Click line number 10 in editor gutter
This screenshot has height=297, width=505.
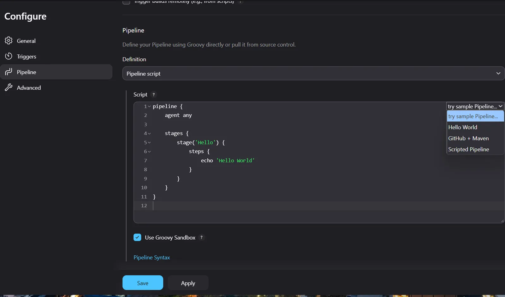(x=144, y=187)
